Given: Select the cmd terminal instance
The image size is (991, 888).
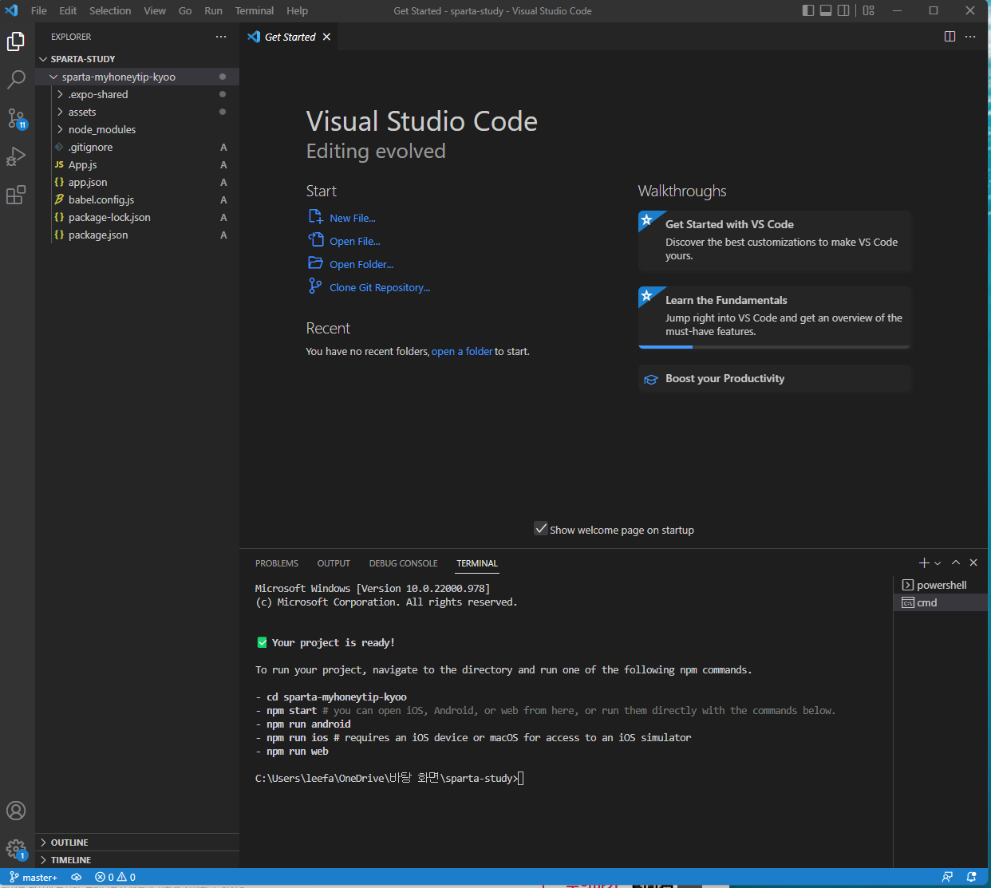Looking at the screenshot, I should (940, 602).
